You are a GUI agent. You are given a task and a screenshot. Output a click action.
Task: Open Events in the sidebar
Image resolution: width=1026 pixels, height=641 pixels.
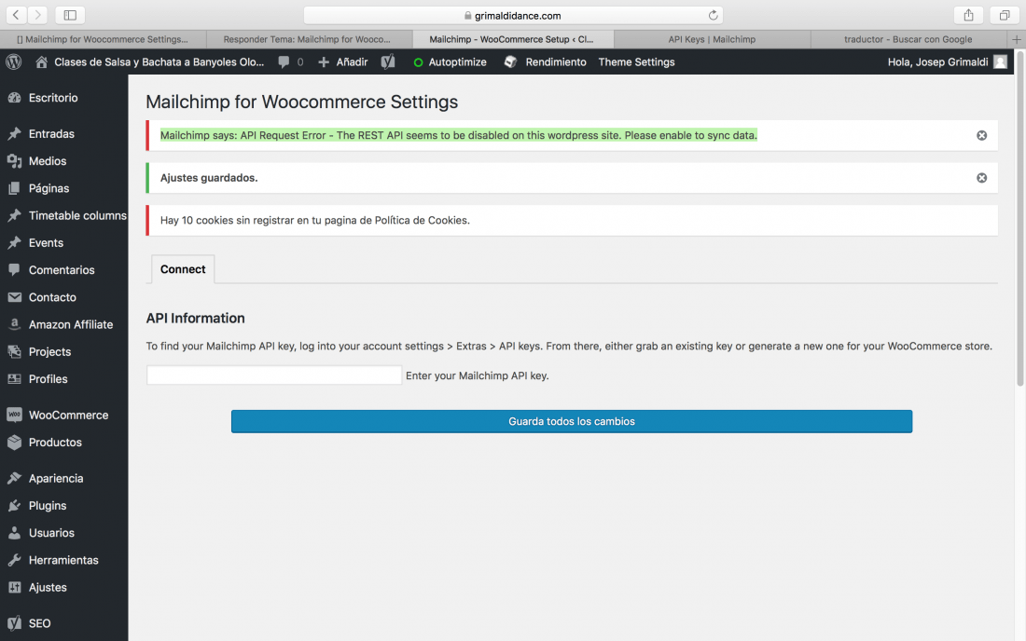point(46,243)
